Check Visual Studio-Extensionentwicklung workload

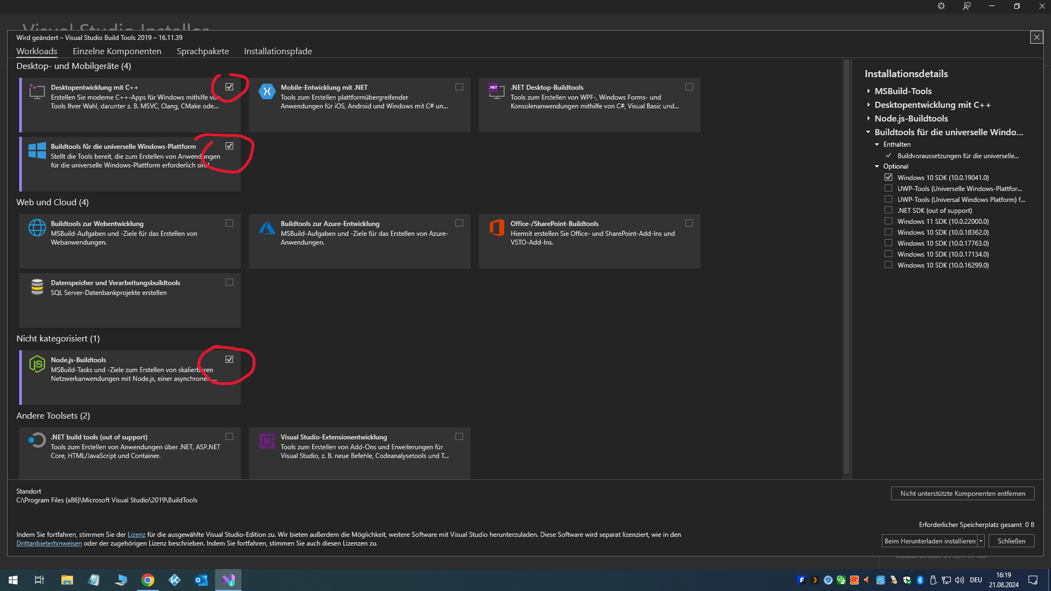tap(459, 437)
